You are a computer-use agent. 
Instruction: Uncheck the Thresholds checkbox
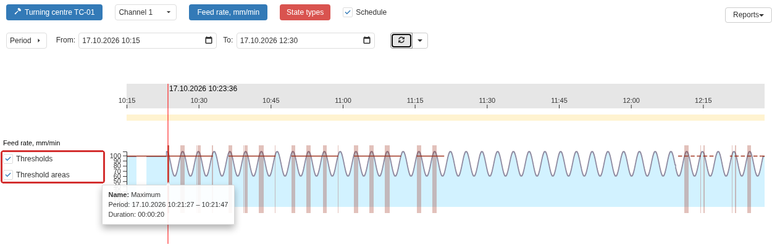[x=9, y=159]
